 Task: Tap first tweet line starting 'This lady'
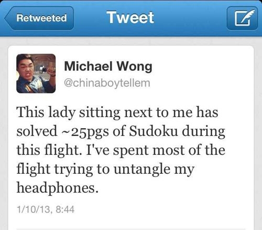[117, 112]
